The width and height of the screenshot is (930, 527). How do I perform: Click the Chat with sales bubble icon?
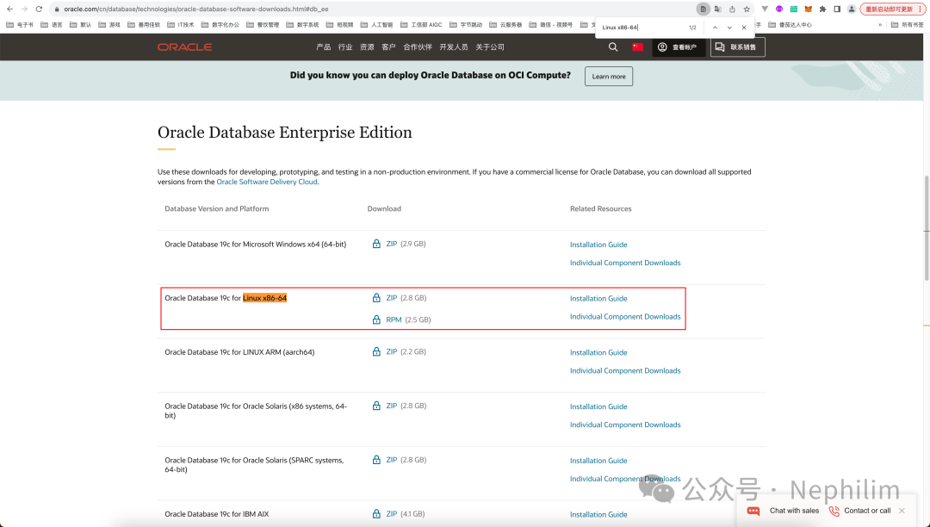pyautogui.click(x=753, y=511)
